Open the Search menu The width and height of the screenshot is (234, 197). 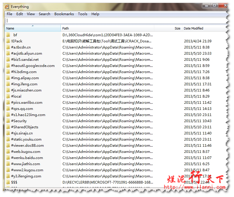(x=44, y=14)
